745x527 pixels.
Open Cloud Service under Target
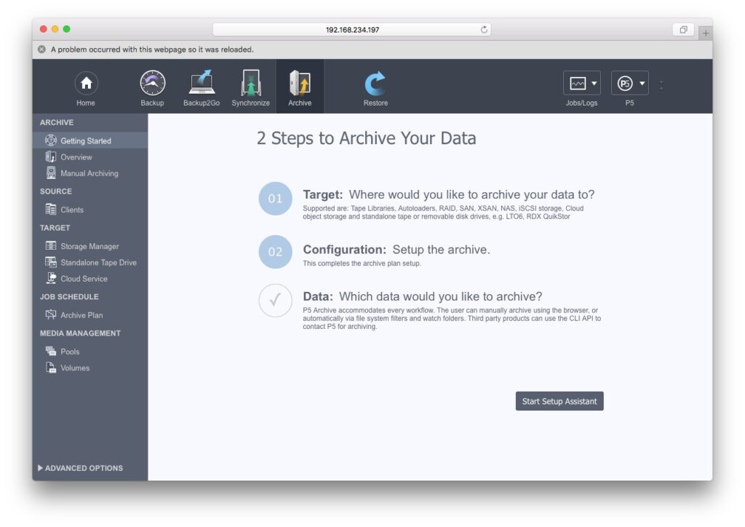tap(84, 279)
